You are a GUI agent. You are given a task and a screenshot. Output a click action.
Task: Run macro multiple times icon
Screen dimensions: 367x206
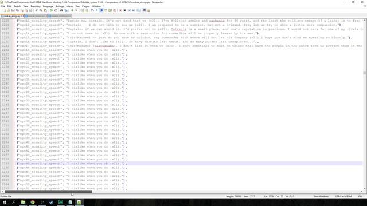coord(134,10)
